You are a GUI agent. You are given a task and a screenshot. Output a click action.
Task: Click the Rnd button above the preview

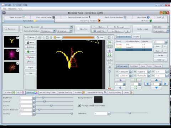pos(30,37)
